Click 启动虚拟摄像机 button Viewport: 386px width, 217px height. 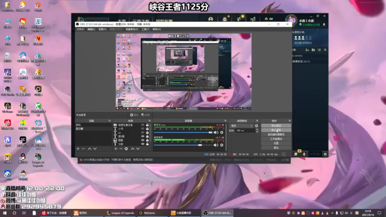276,135
